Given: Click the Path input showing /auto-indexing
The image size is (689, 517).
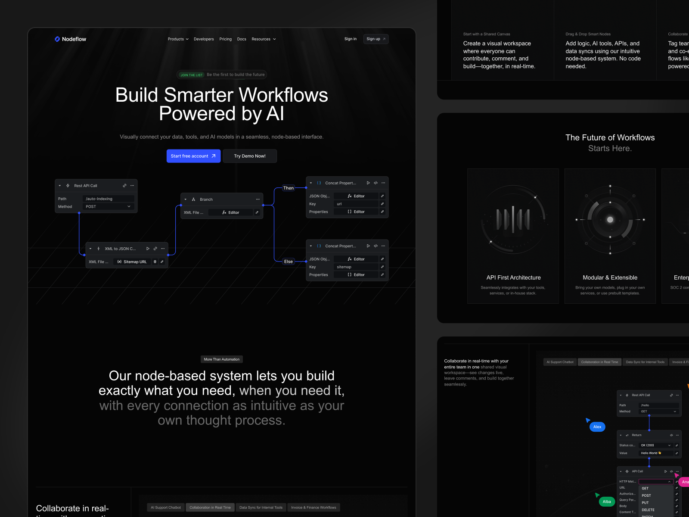Looking at the screenshot, I should [109, 199].
